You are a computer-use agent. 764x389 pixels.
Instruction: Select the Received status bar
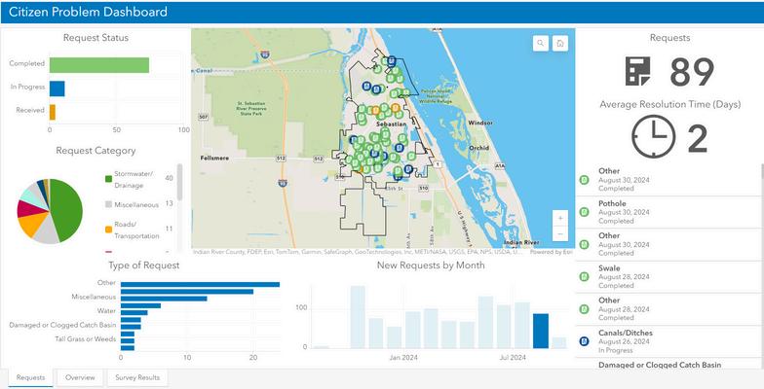coord(53,112)
